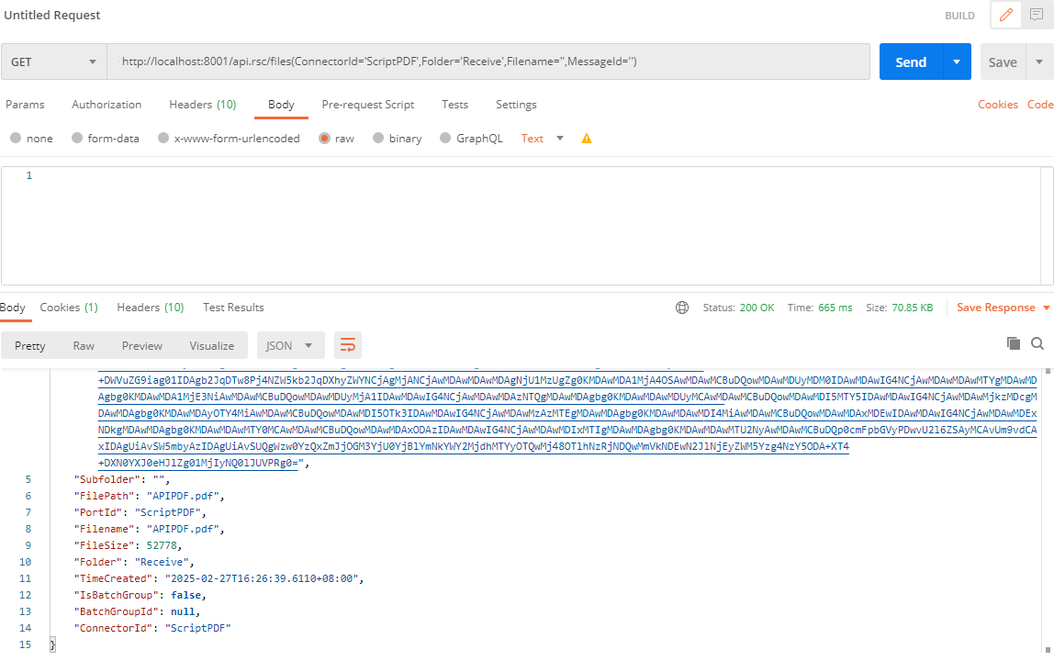The height and width of the screenshot is (661, 1054).
Task: Open the Authorization tab
Action: [x=107, y=105]
